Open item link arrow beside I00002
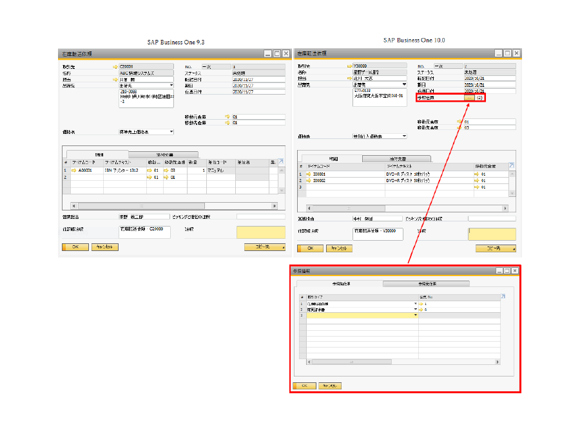 (309, 181)
